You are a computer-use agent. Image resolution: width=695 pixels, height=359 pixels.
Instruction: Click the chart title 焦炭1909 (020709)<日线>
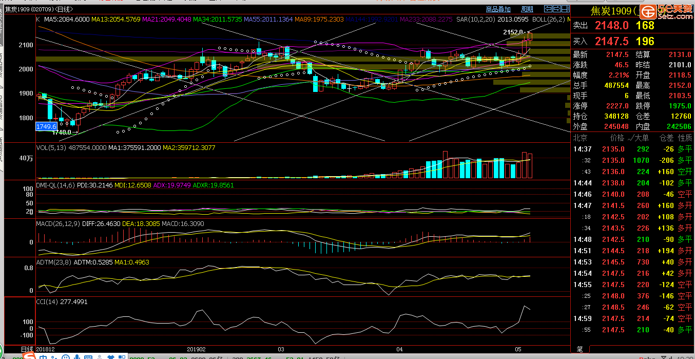point(39,9)
